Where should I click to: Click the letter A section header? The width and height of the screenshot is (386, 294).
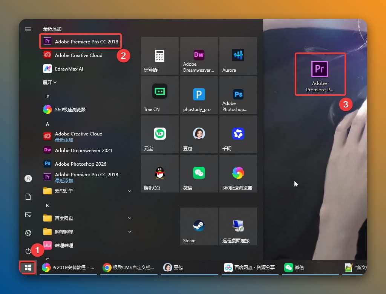tap(47, 124)
